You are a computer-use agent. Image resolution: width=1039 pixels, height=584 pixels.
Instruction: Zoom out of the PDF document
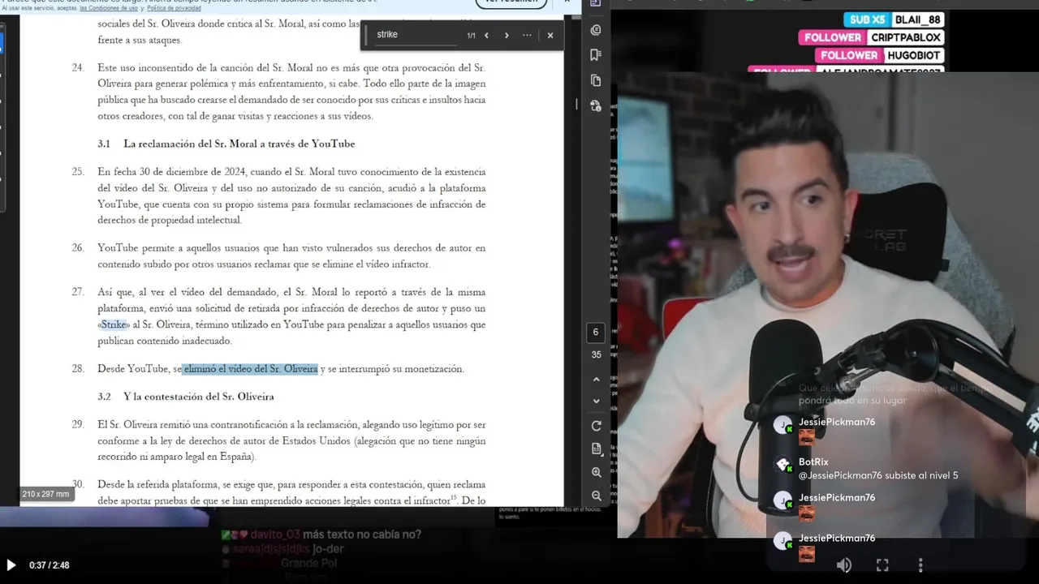click(x=596, y=495)
